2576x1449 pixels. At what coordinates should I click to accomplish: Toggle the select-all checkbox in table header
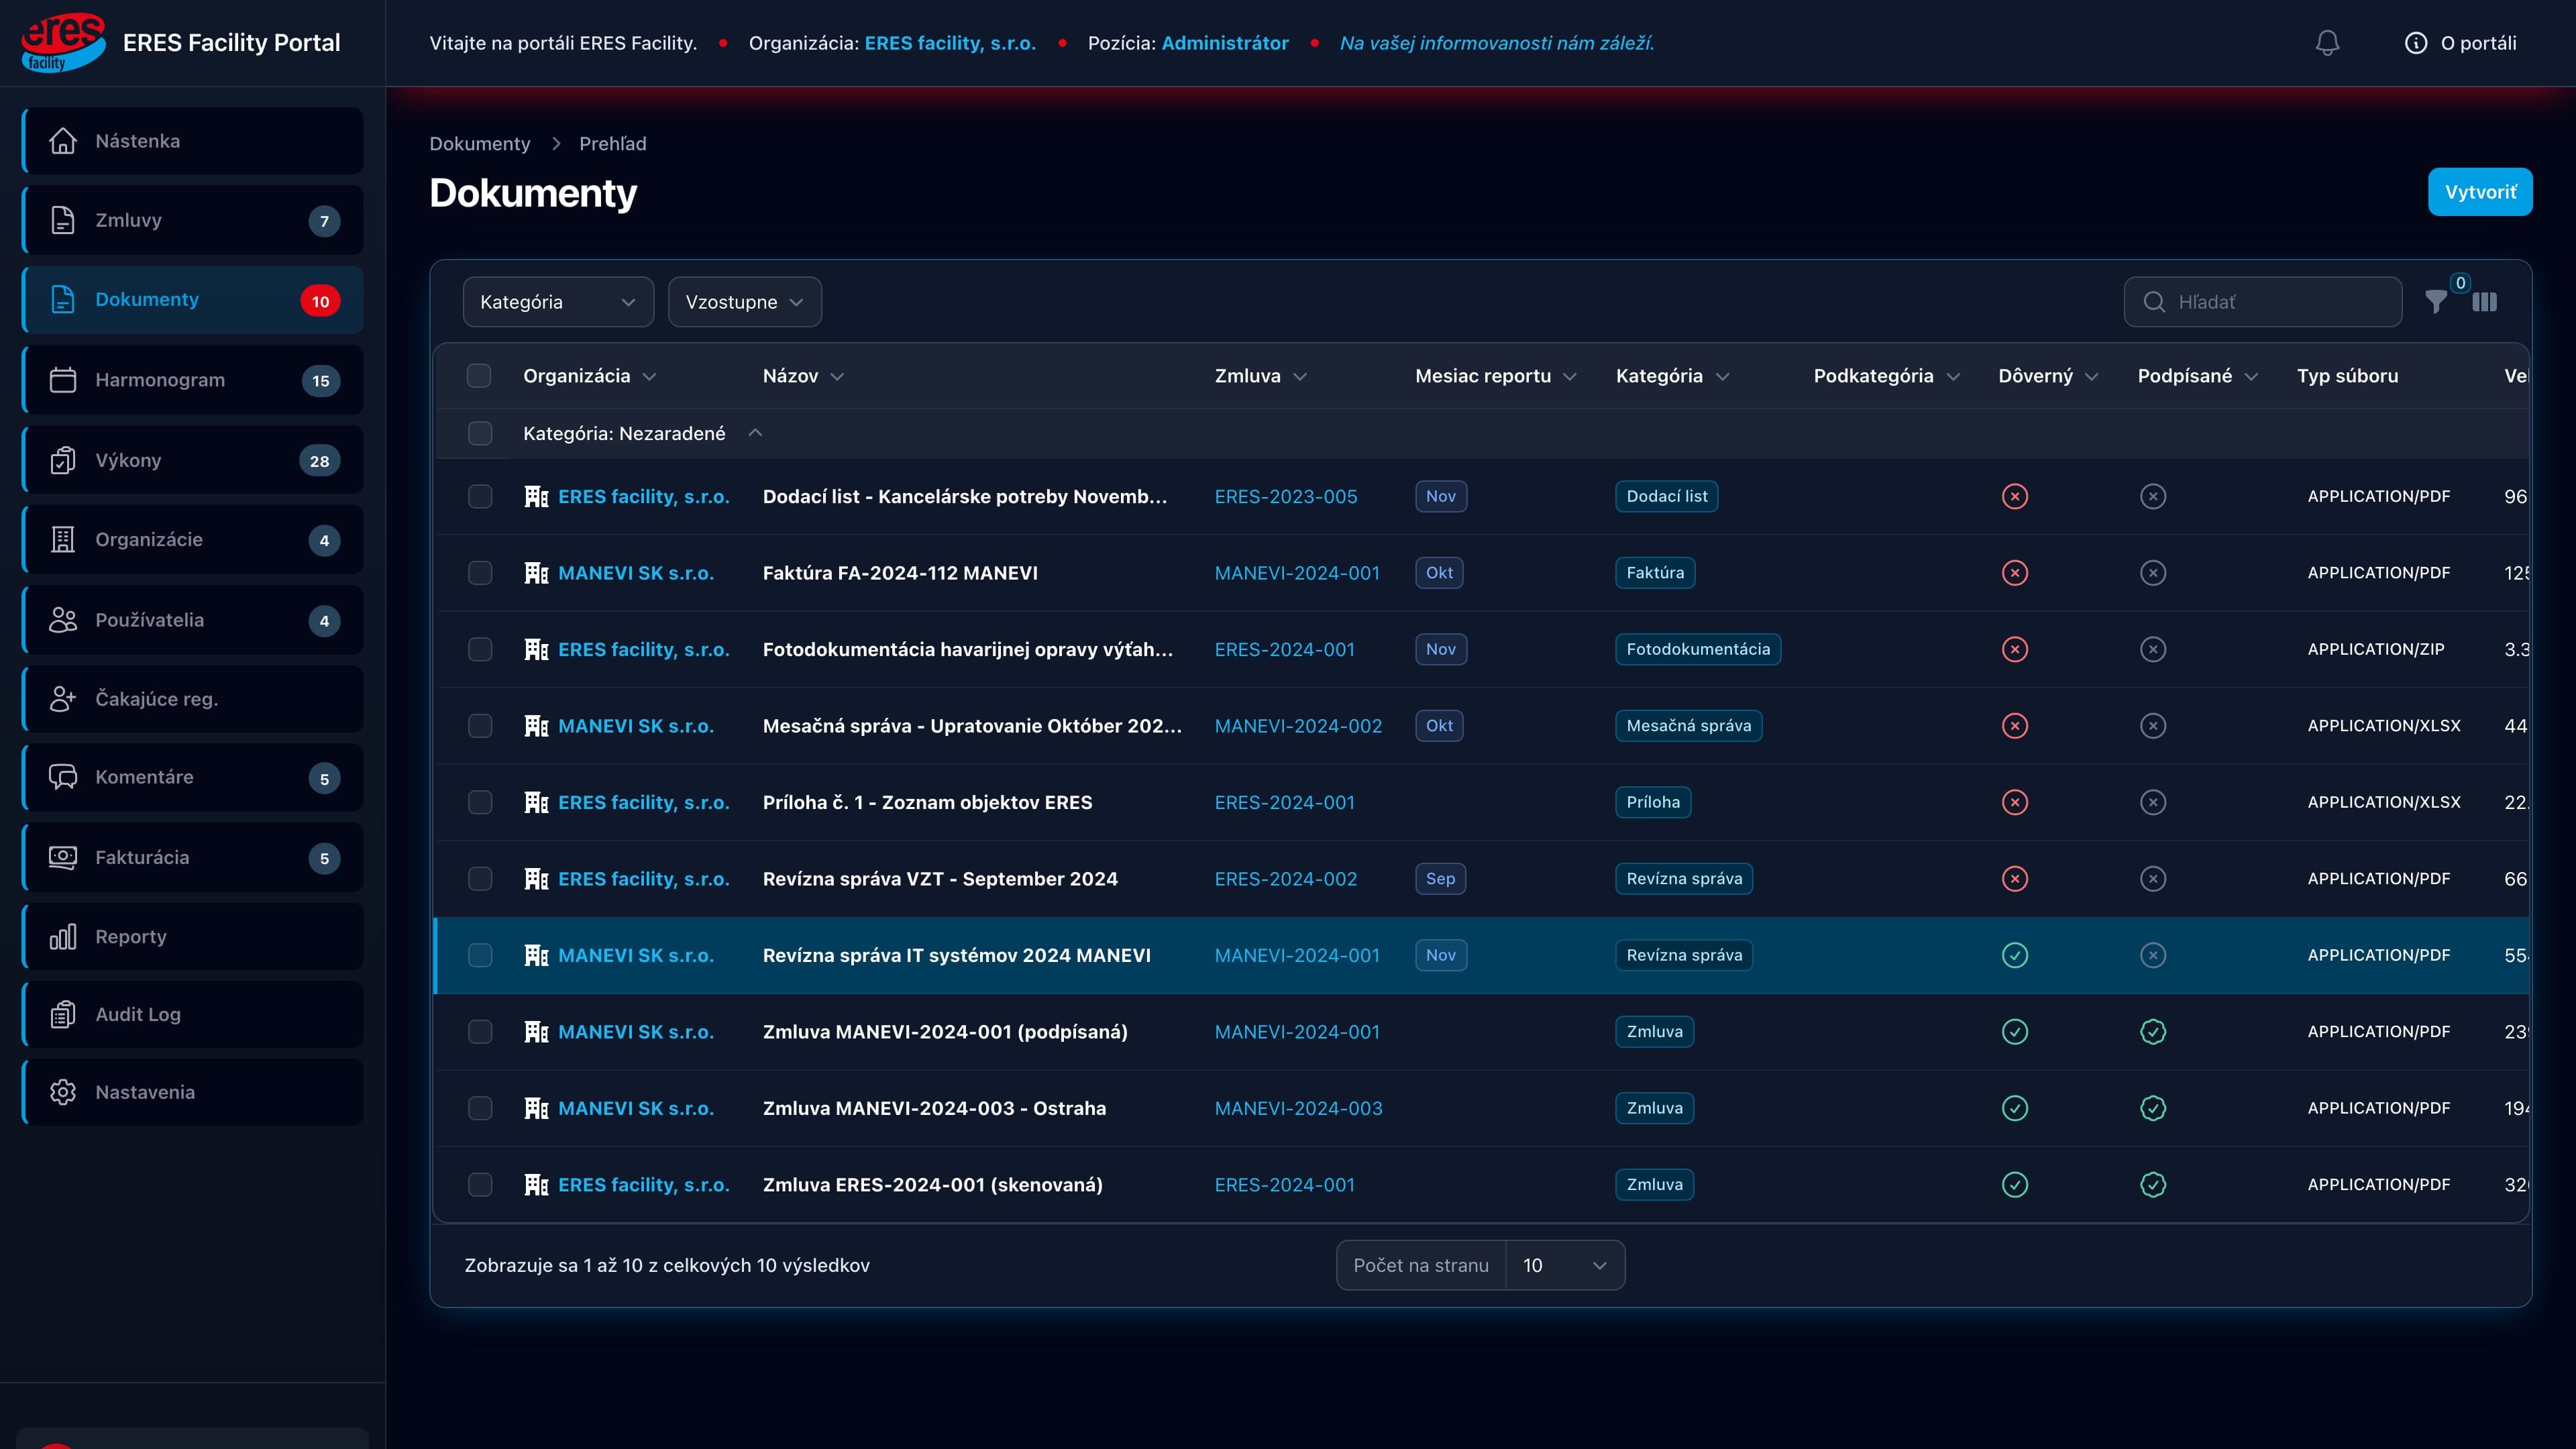pos(479,376)
